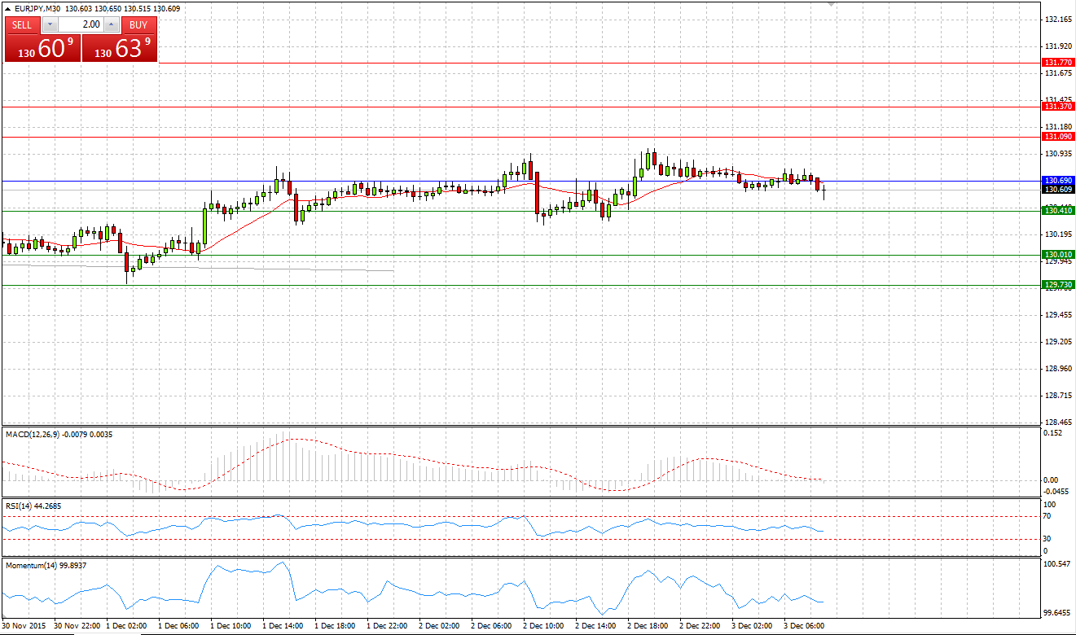
Task: Select the 130.410 support price label
Action: coord(1058,211)
